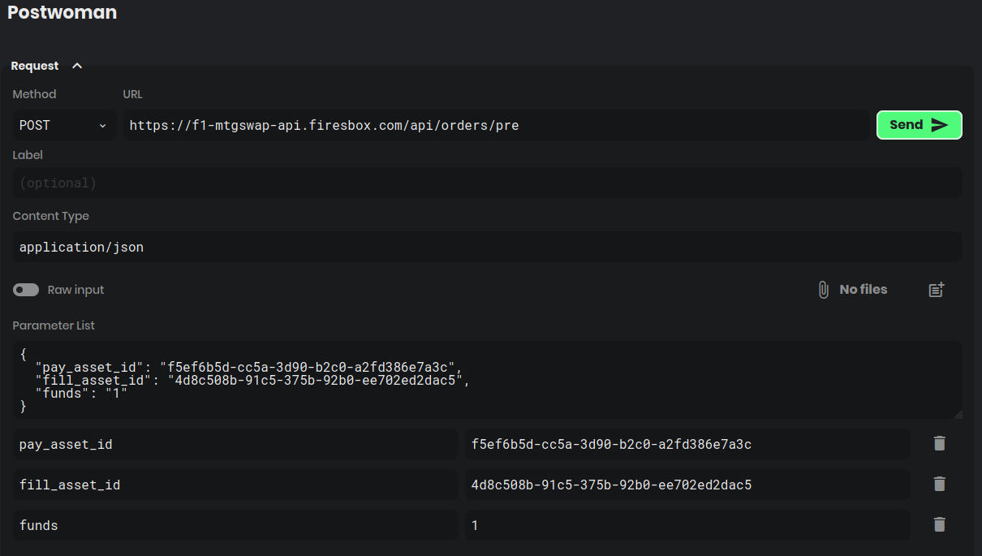Screen dimensions: 982x556
Task: Click the Postwoman title heading
Action: point(62,13)
